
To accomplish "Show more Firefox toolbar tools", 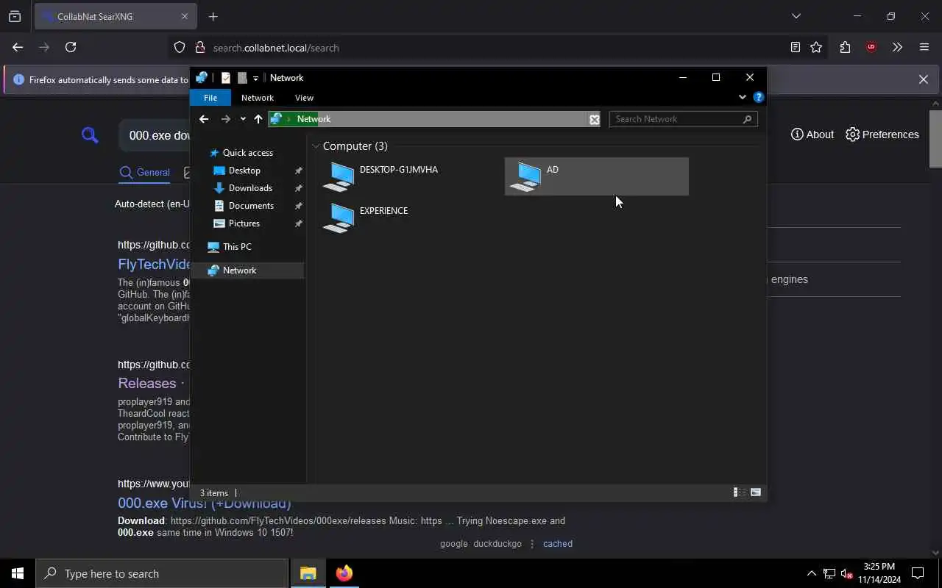I will pyautogui.click(x=897, y=47).
